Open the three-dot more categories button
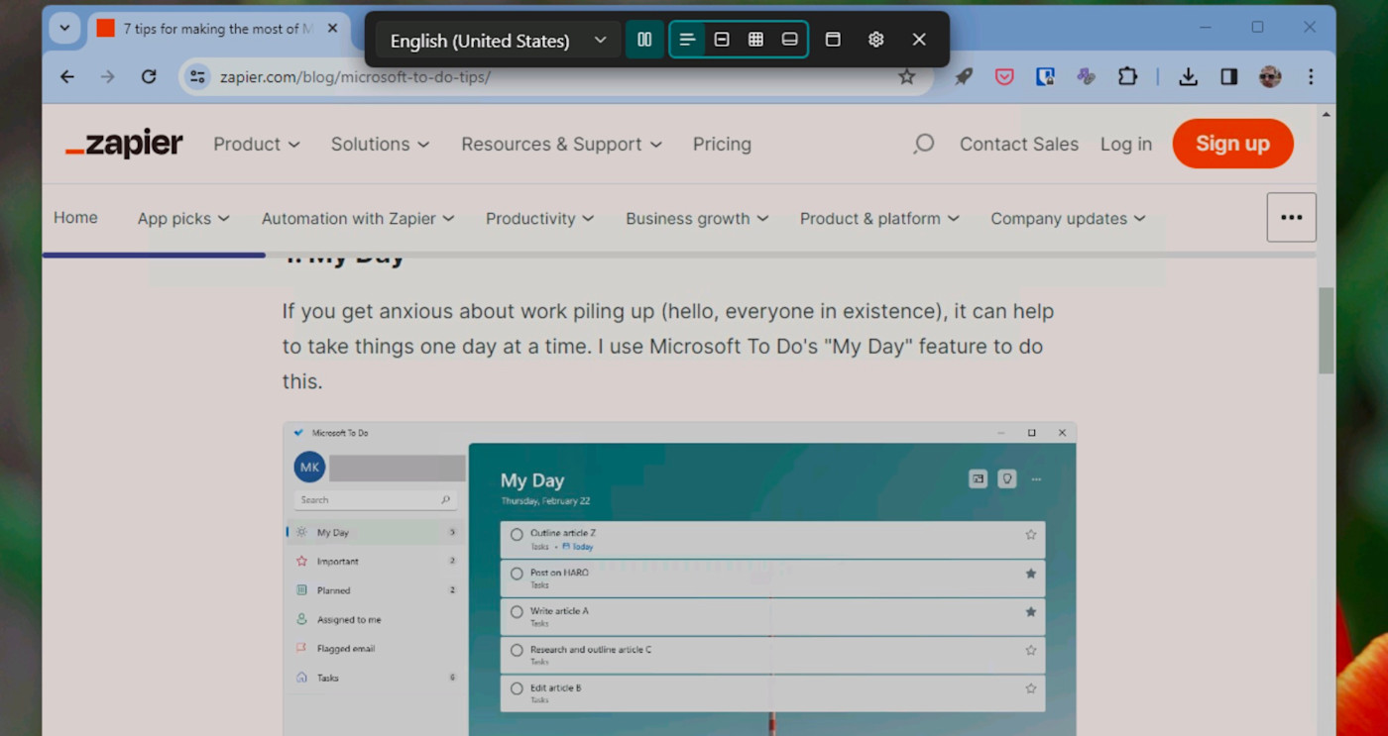 coord(1291,217)
